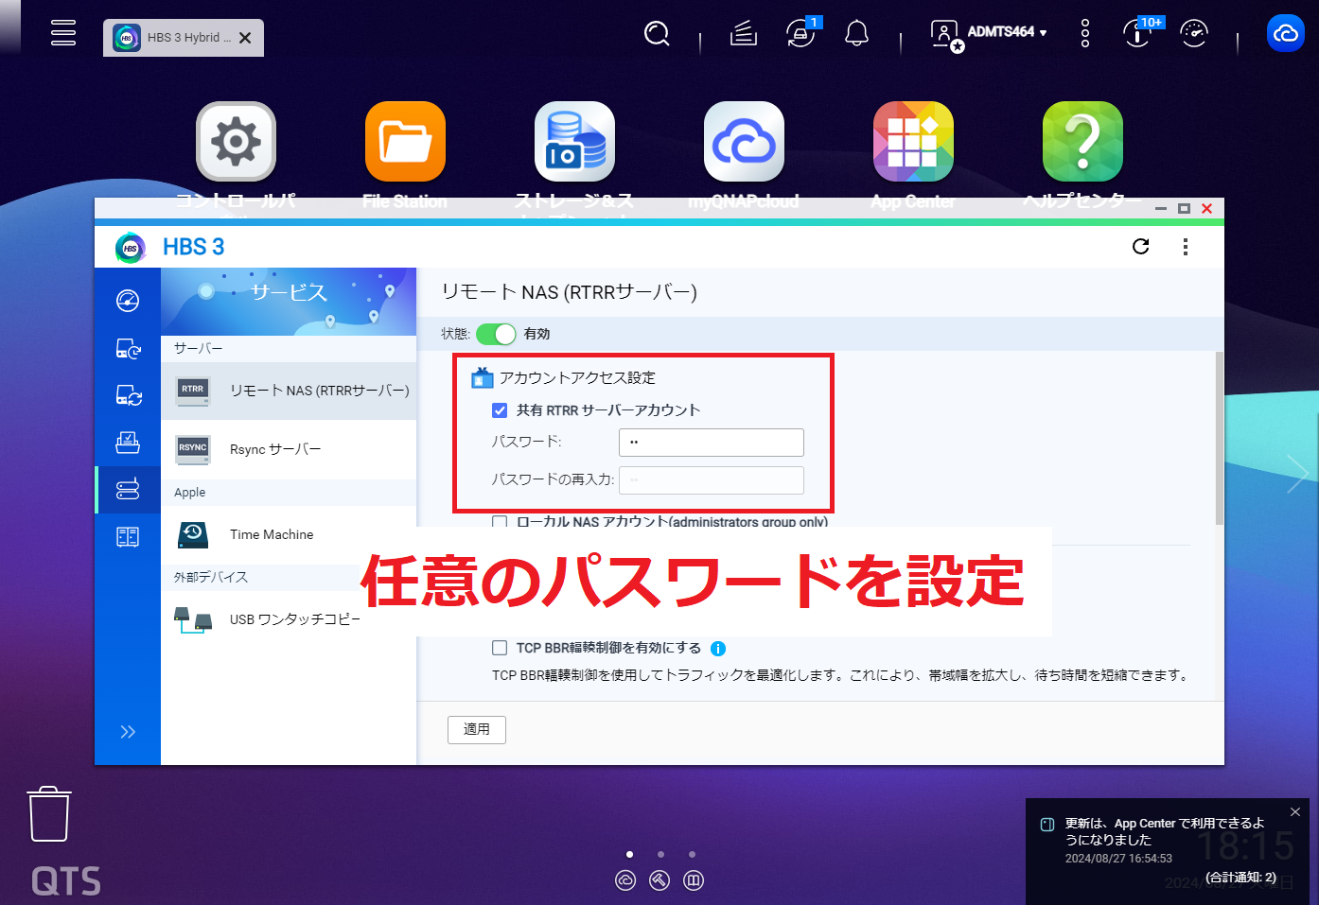The height and width of the screenshot is (905, 1319).
Task: Minimize the HBS 3 window
Action: click(x=1161, y=208)
